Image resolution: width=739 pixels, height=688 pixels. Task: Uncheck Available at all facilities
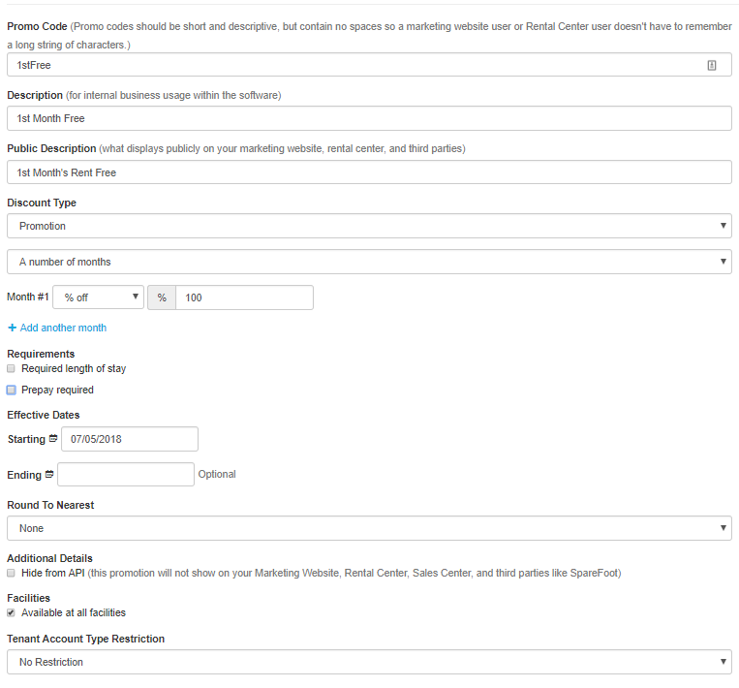12,612
